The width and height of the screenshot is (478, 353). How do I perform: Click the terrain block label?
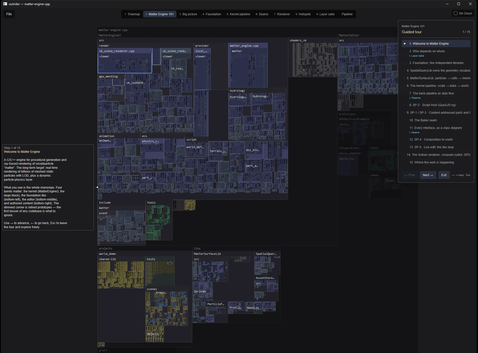point(217,151)
